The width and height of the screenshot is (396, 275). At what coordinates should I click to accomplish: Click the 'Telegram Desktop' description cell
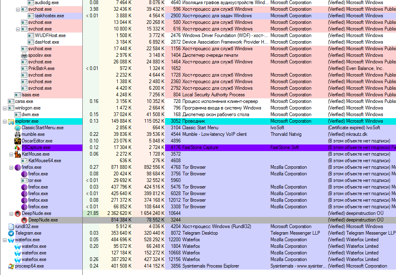click(x=200, y=233)
